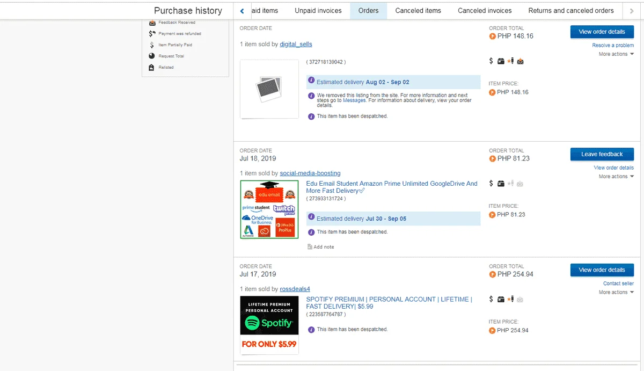
Task: Click the paid dollar icon in Spotify order
Action: (x=491, y=299)
